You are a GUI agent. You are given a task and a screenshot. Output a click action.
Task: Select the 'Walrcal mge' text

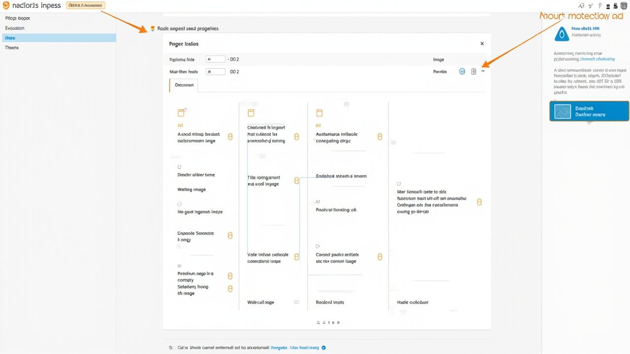[260, 302]
